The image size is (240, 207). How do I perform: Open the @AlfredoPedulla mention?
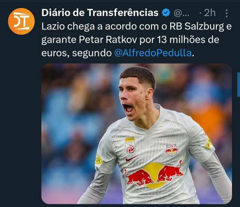(153, 53)
